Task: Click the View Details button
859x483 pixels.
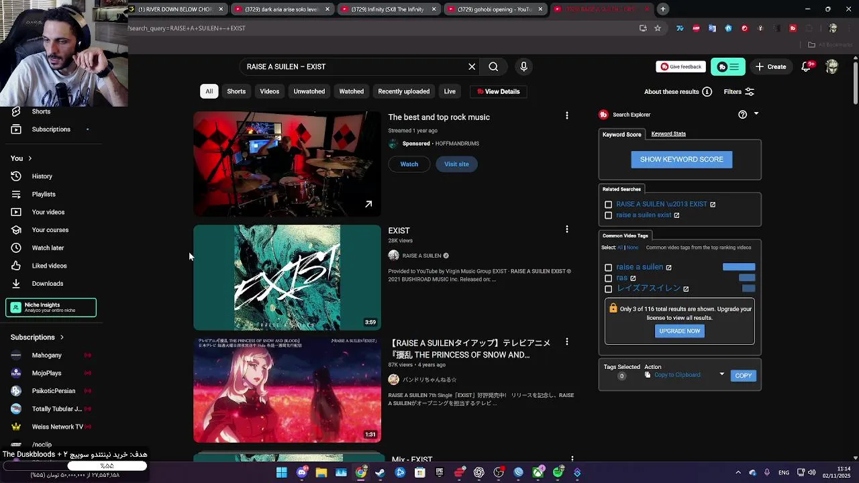Action: 498,91
